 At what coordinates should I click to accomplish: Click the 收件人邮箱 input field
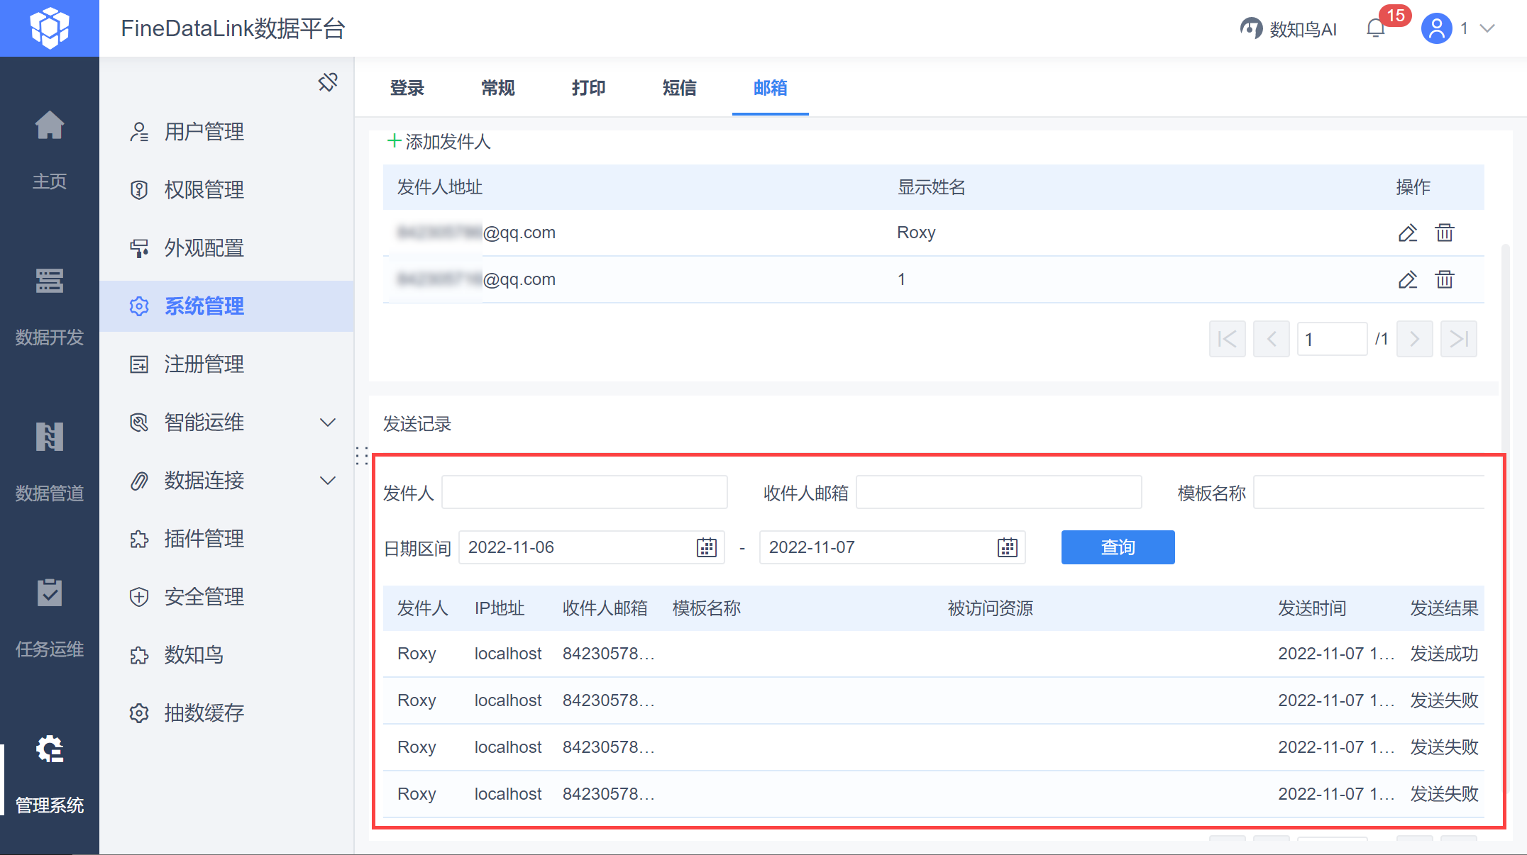998,492
